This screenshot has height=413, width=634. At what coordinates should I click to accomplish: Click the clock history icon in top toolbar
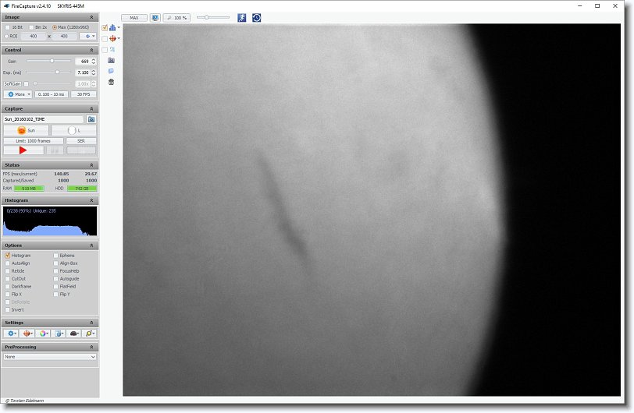[256, 18]
